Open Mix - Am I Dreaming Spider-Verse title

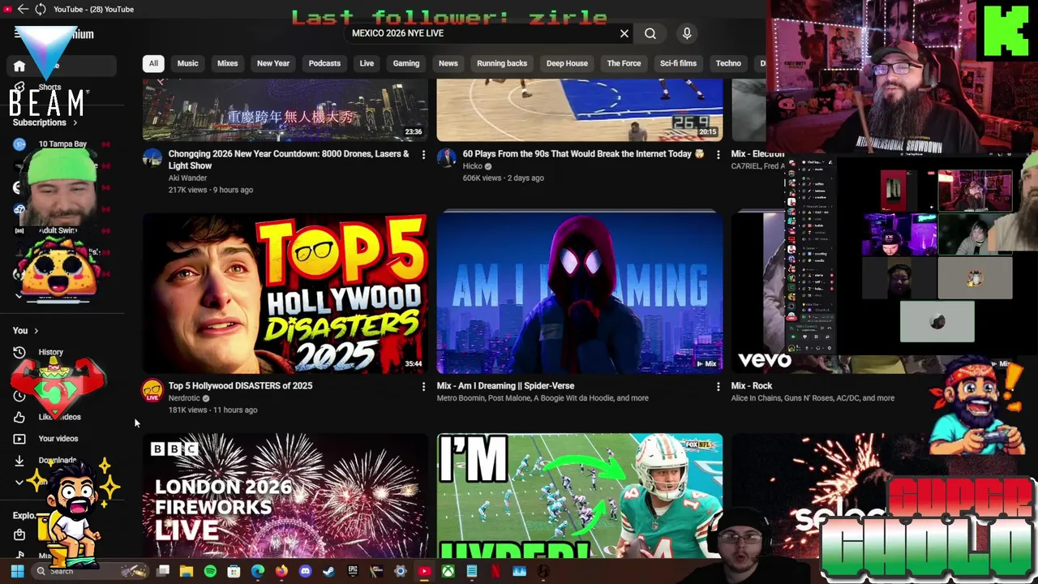click(505, 386)
